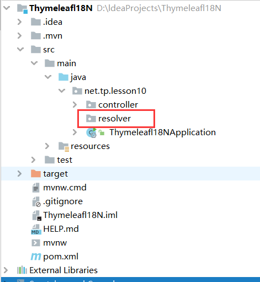Expand the .mvn folder arrow
Image resolution: width=260 pixels, height=282 pixels.
point(19,36)
